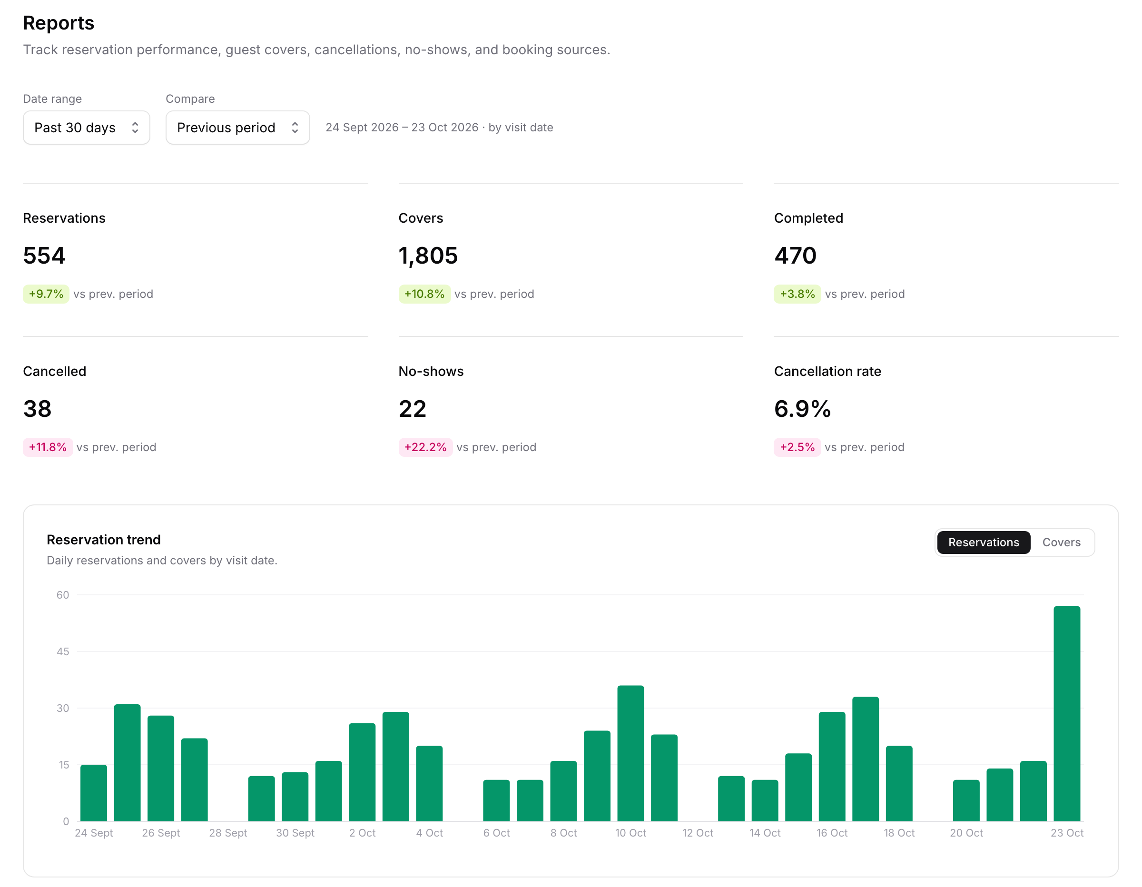The image size is (1142, 887).
Task: Click the +22.2% change badge
Action: point(425,447)
